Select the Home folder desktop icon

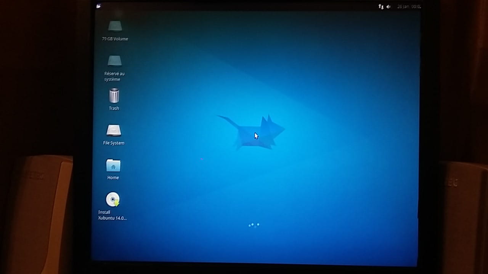tap(113, 166)
